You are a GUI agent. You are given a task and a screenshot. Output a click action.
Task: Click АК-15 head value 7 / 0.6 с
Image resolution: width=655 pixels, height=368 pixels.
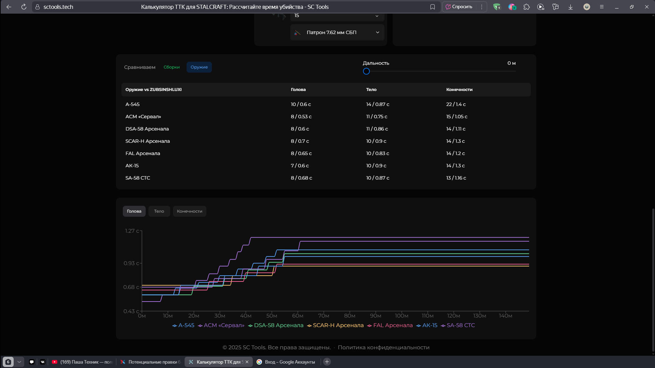tap(300, 166)
